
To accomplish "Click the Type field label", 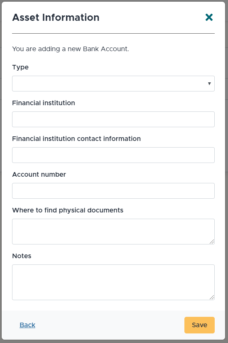I will pos(20,67).
